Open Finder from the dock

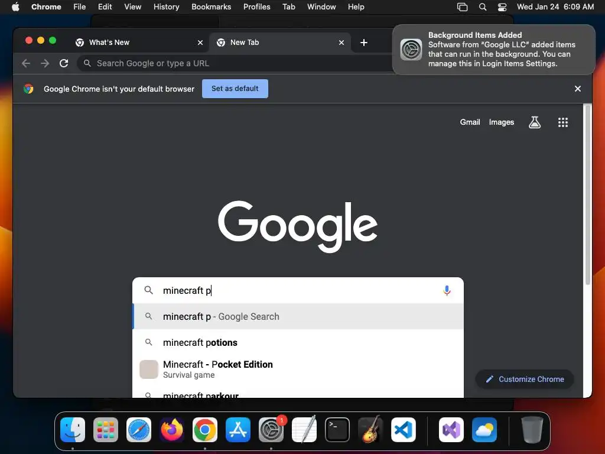coord(73,430)
